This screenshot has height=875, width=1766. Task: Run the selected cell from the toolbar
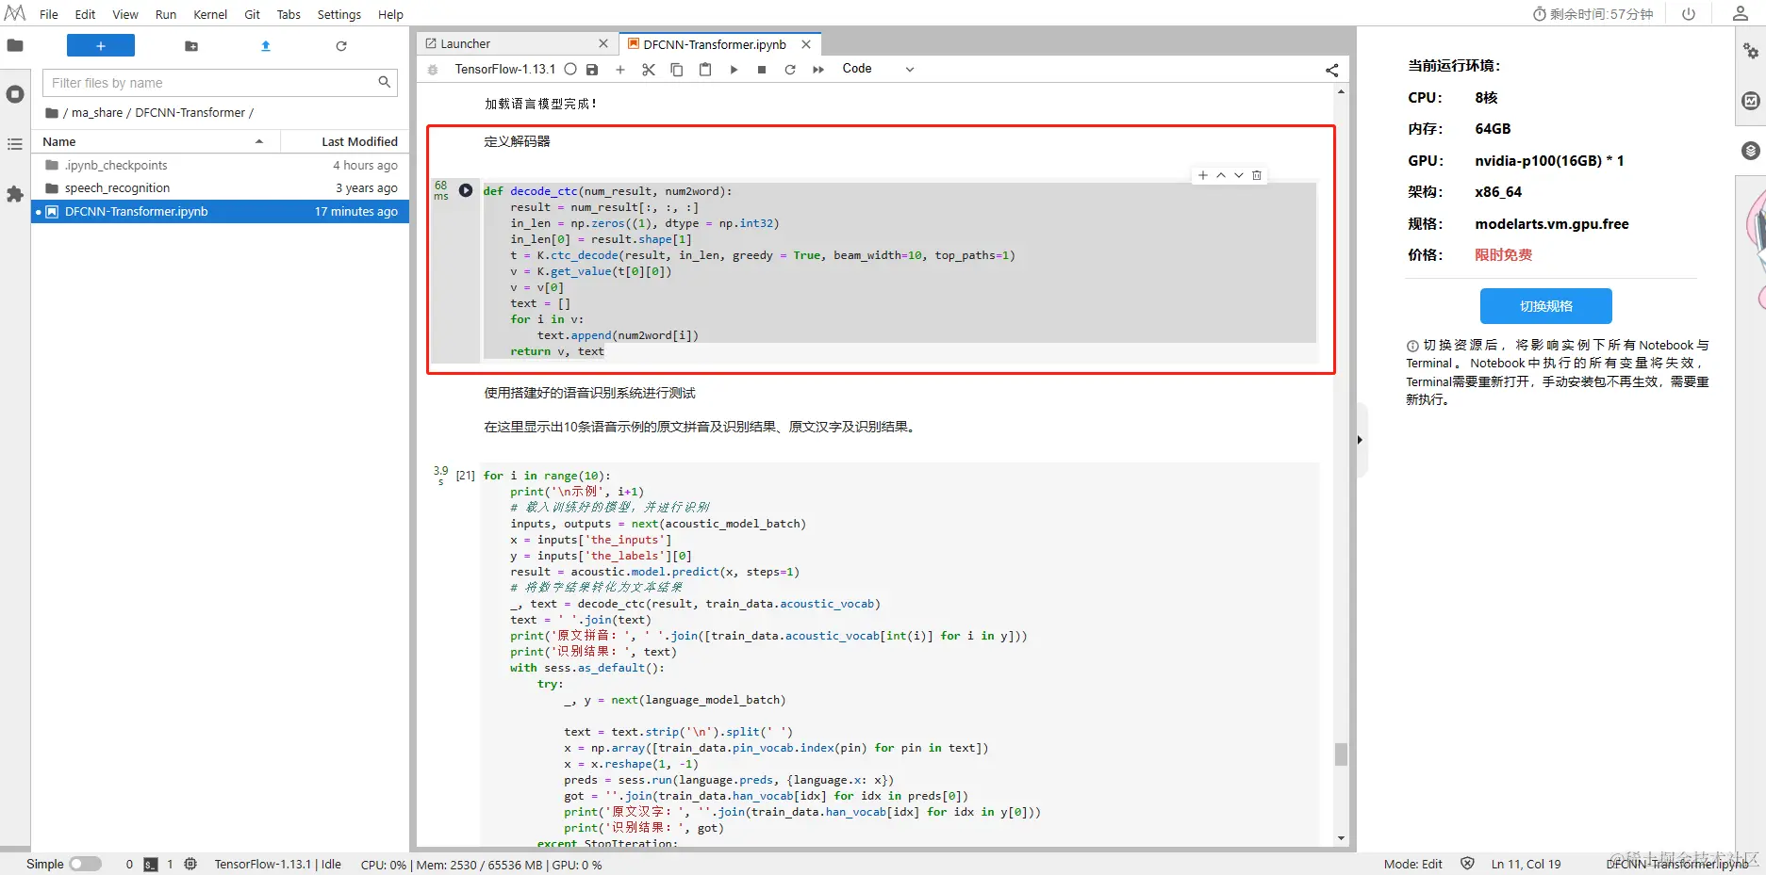coord(734,70)
